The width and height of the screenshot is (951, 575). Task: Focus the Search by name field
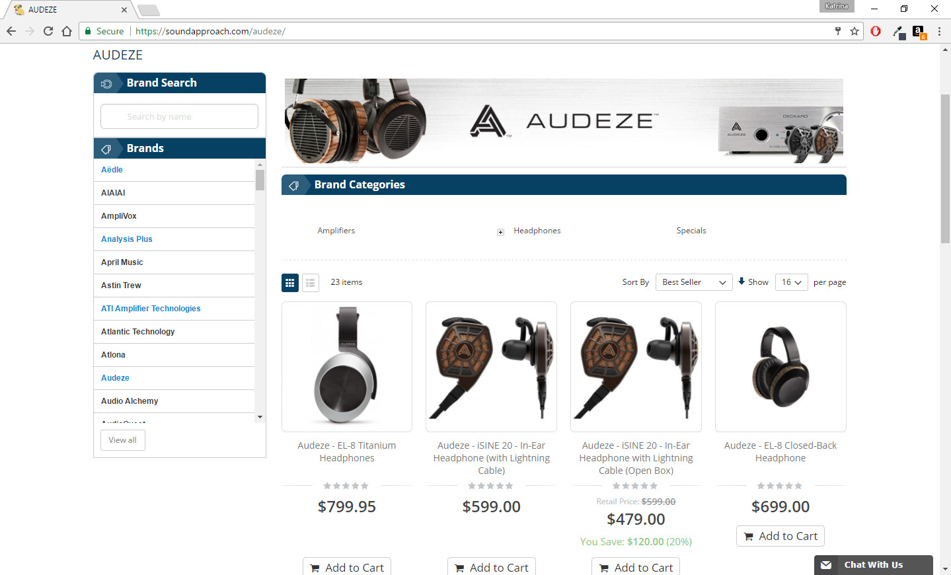pyautogui.click(x=179, y=116)
